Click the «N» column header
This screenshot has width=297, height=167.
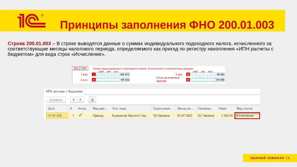[72, 108]
